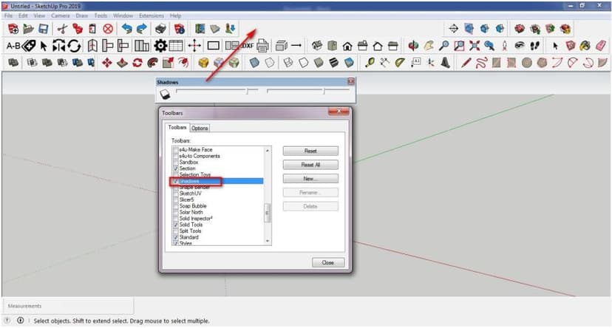Select the red Rotate tool icon
Image resolution: width=612 pixels, height=328 pixels.
137,62
